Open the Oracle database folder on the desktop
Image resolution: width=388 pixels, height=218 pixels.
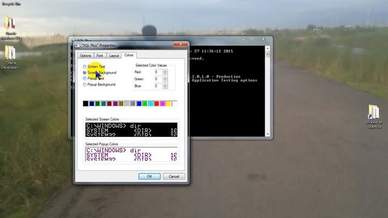coord(10,28)
